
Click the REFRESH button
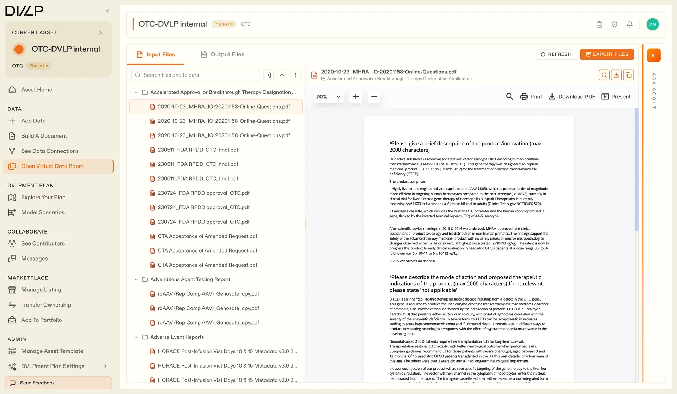(x=556, y=54)
